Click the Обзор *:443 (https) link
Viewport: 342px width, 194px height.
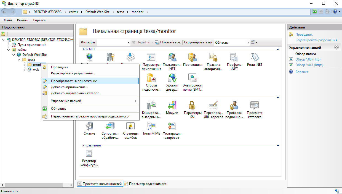click(309, 65)
